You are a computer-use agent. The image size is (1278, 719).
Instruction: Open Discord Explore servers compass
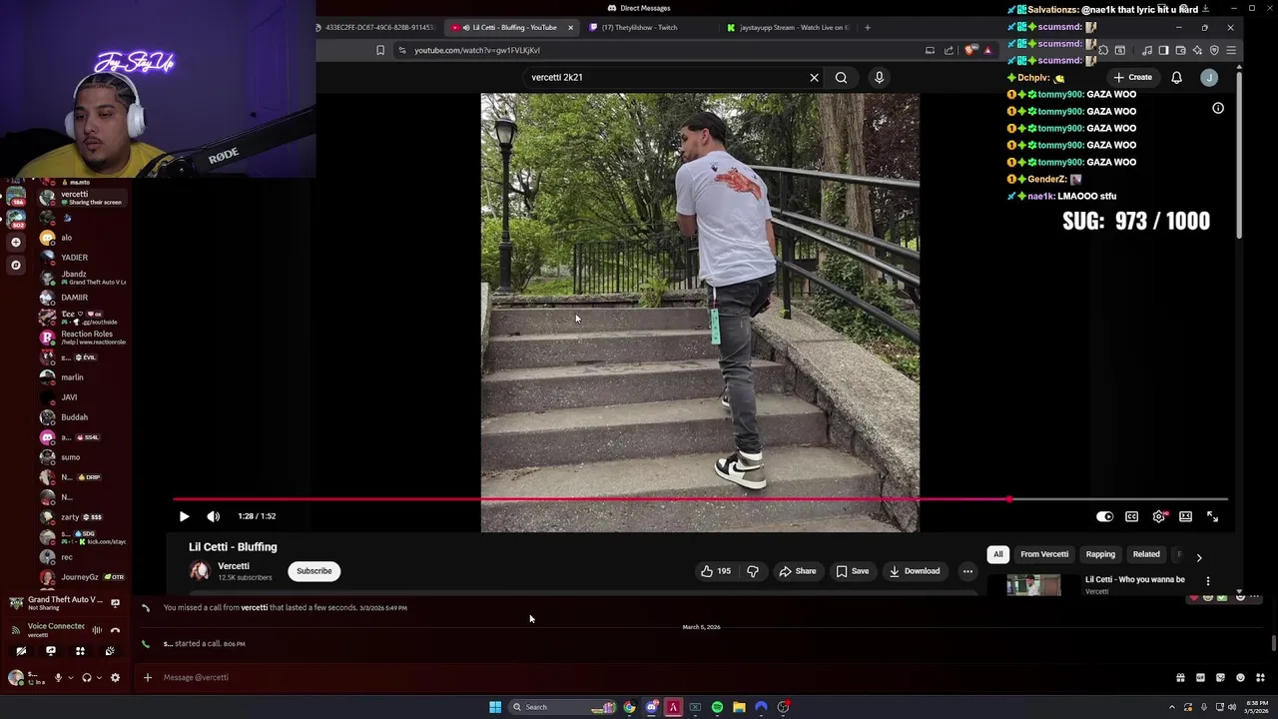(x=15, y=265)
